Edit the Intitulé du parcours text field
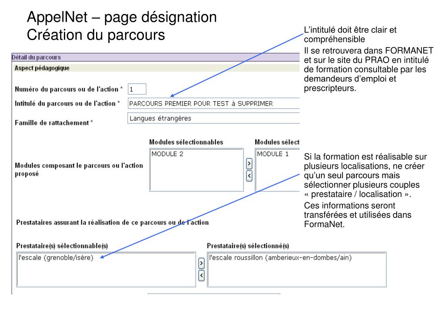445x334 pixels. tap(214, 104)
